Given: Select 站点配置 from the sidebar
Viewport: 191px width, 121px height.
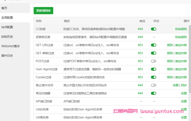Looking at the screenshot, I should pos(7,27).
